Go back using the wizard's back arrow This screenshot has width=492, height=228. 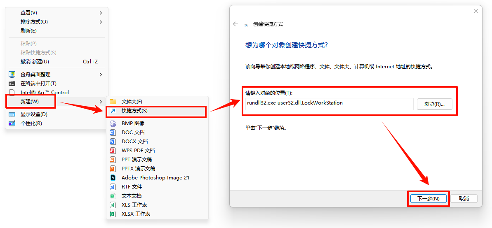[235, 24]
